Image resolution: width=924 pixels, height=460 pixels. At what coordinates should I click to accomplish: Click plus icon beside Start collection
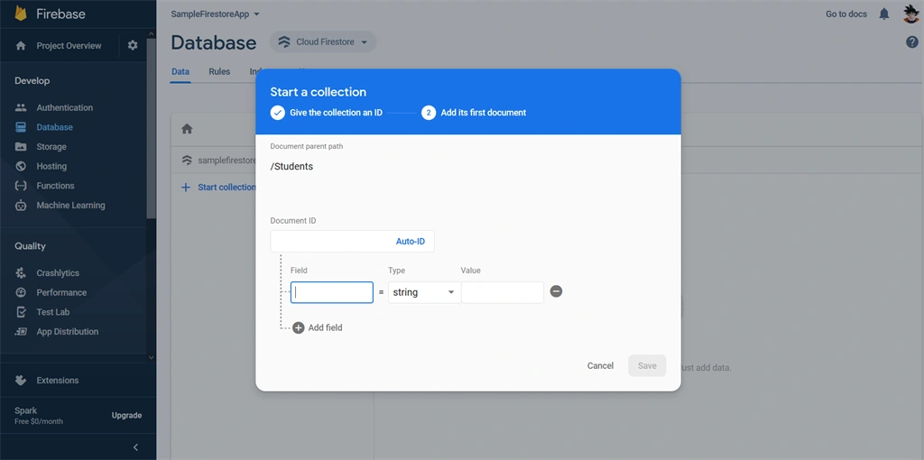tap(186, 188)
